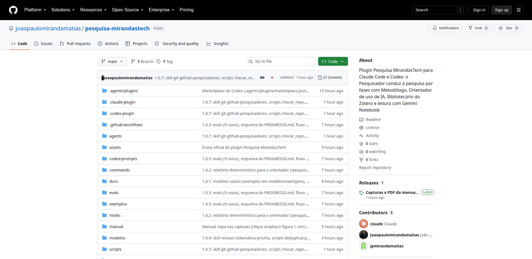Open the evals folder
This screenshot has height=259, width=532.
(114, 193)
